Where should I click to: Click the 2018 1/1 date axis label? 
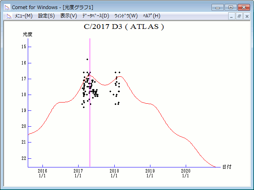click(x=114, y=173)
